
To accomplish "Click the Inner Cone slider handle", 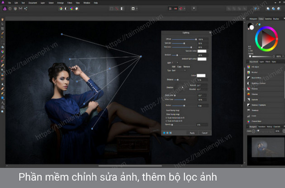I will (x=185, y=100).
